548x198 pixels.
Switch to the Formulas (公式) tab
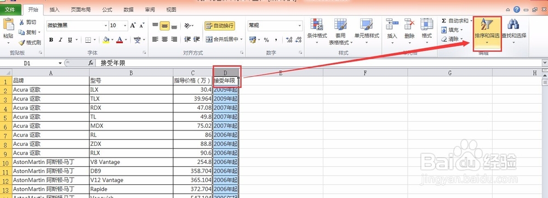tap(107, 10)
